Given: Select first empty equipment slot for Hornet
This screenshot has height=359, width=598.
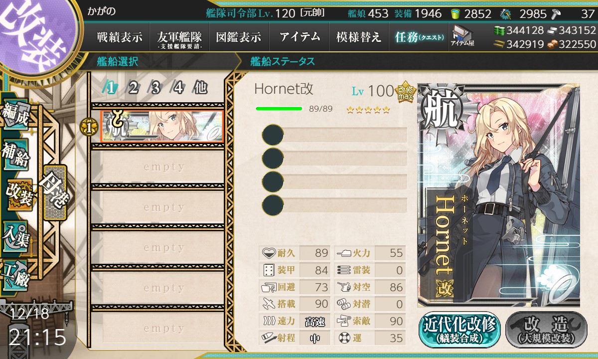Looking at the screenshot, I should (334, 135).
